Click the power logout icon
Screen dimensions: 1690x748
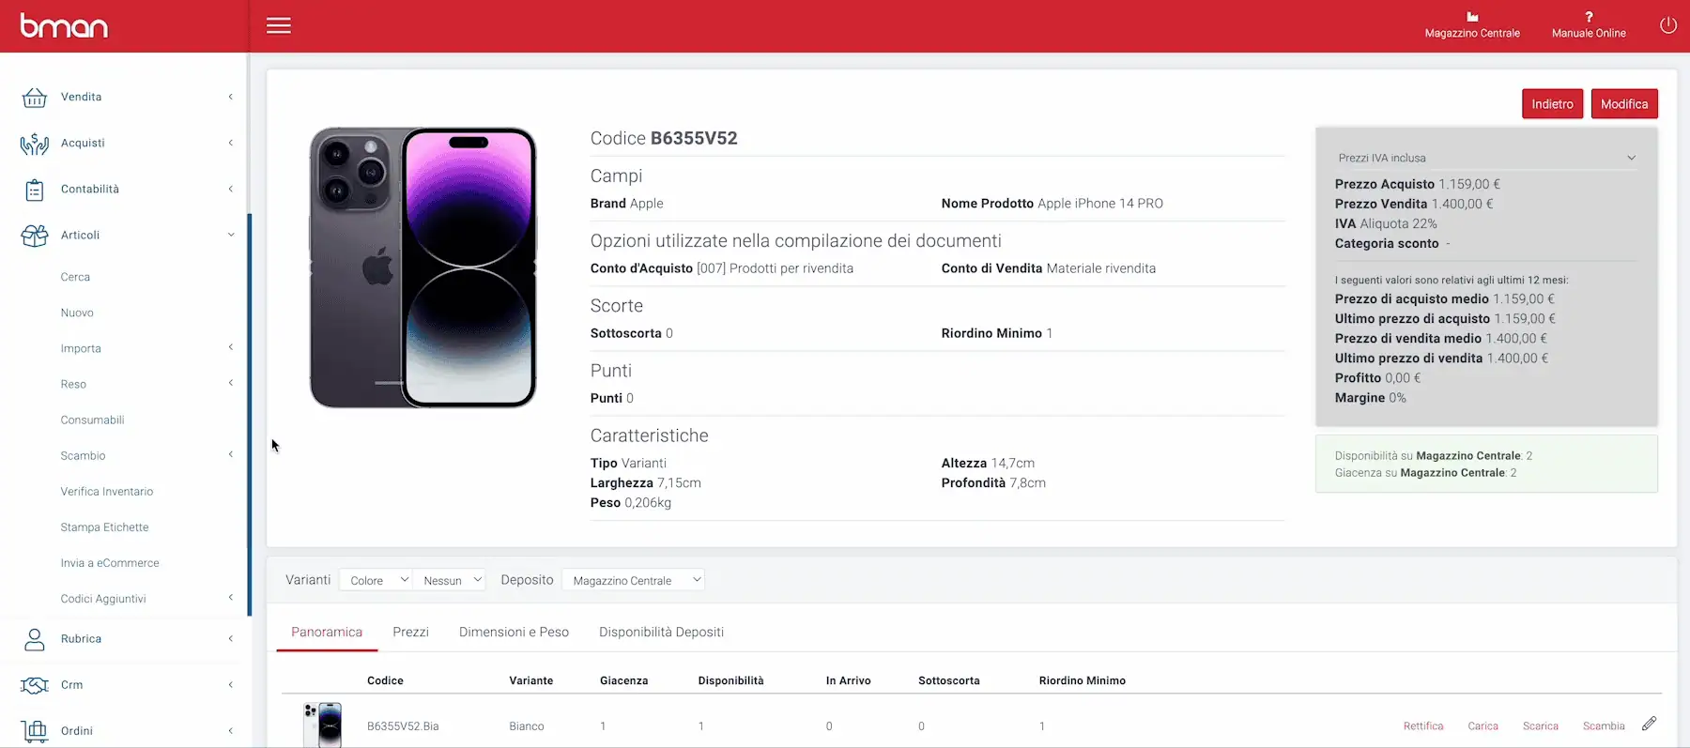[x=1668, y=25]
